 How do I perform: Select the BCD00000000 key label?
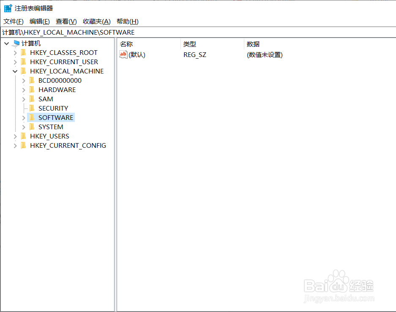[60, 81]
